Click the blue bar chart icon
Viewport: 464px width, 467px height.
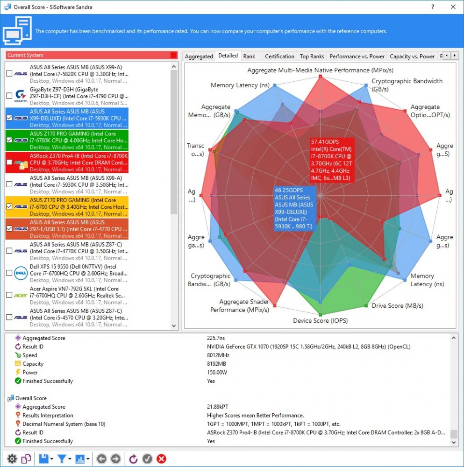80,459
